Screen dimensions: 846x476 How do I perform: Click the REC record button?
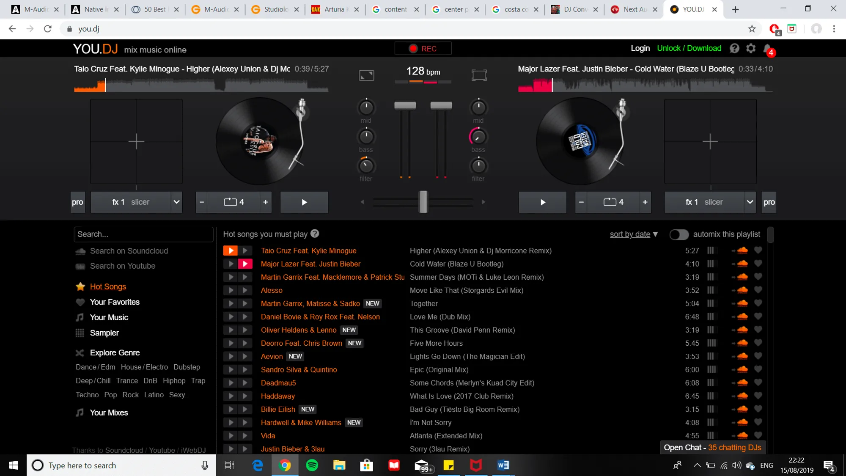(x=423, y=49)
